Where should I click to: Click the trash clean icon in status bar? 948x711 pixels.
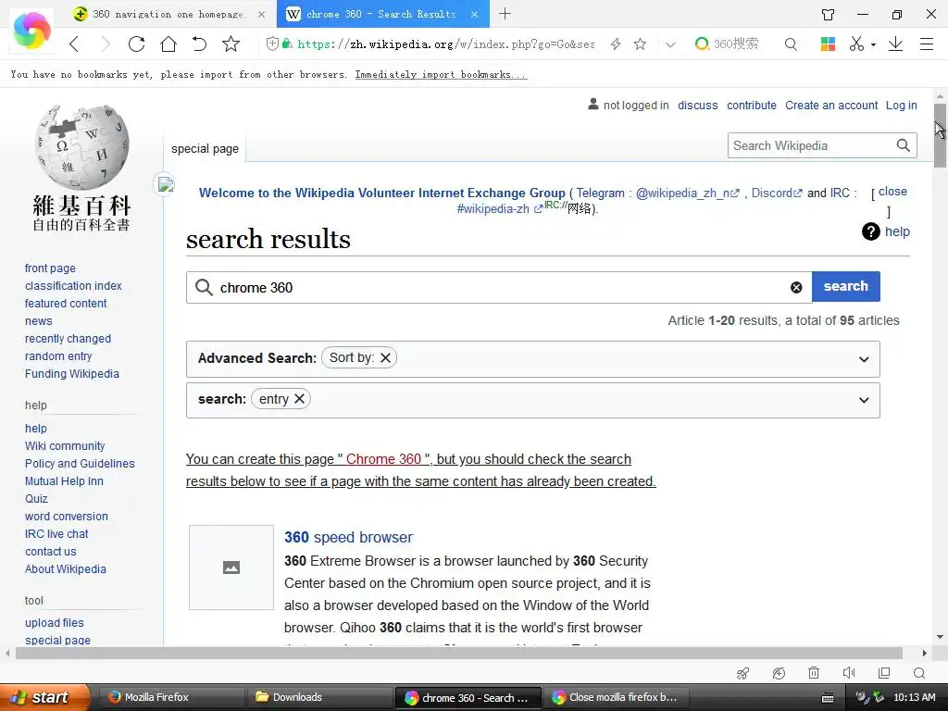coord(814,673)
